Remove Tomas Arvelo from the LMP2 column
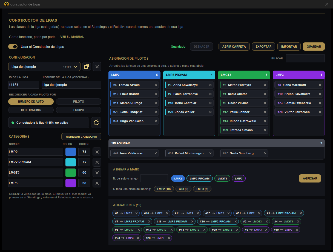This screenshot has width=333, height=252. tap(156, 85)
